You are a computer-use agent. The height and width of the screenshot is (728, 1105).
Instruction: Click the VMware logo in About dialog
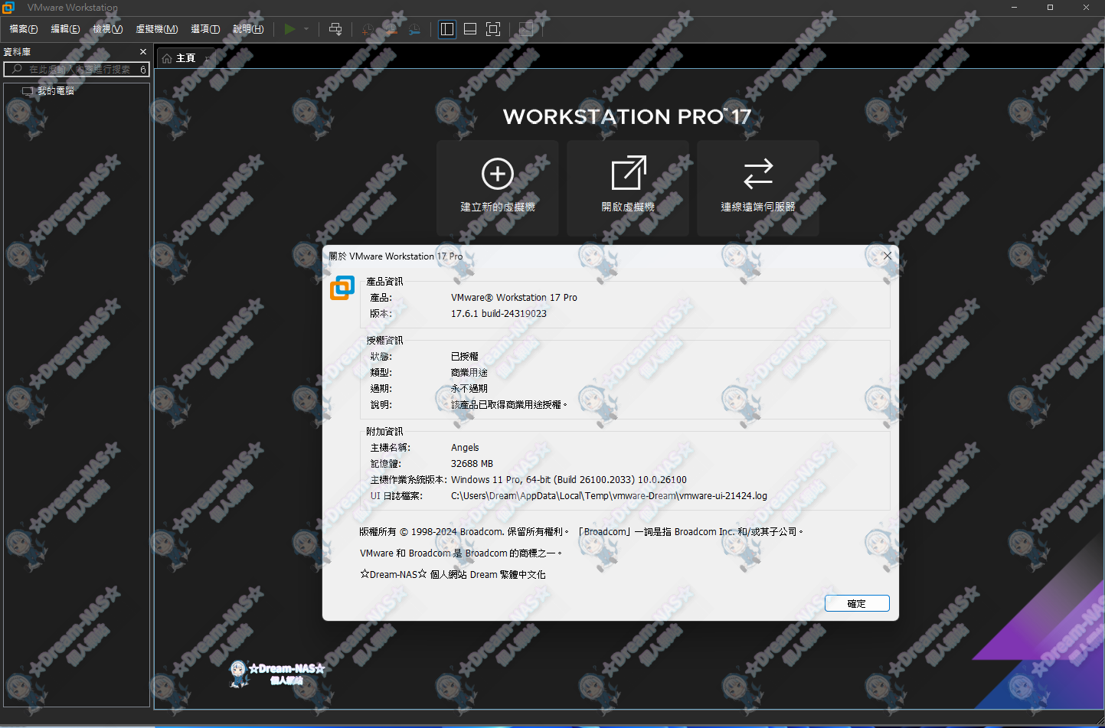point(342,288)
